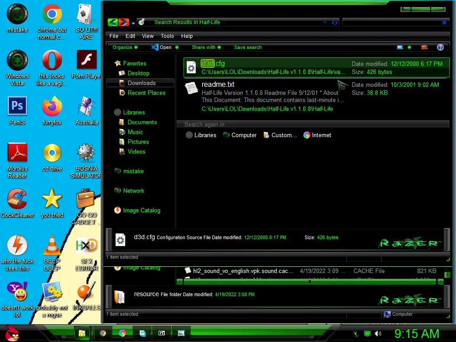Image resolution: width=456 pixels, height=342 pixels.
Task: Open Pictures library in navigation pane
Action: tap(134, 142)
